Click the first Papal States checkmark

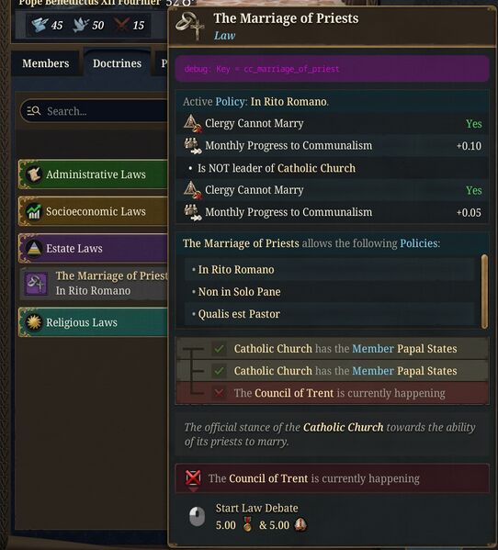point(219,349)
